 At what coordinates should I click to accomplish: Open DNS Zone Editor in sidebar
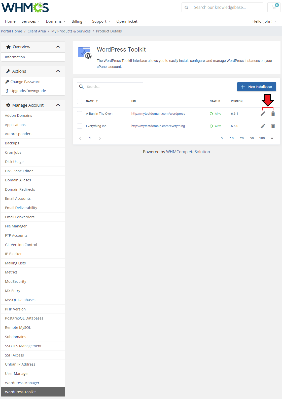(x=33, y=171)
